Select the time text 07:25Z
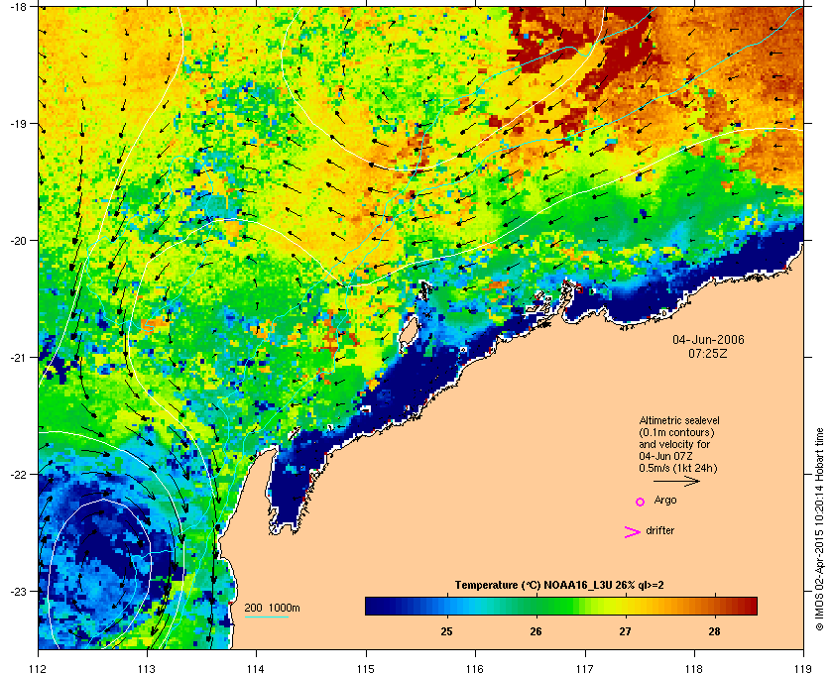The height and width of the screenshot is (674, 833). click(708, 353)
